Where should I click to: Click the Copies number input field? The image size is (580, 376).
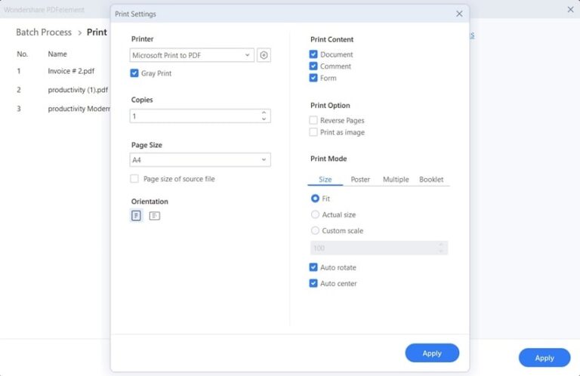click(193, 116)
